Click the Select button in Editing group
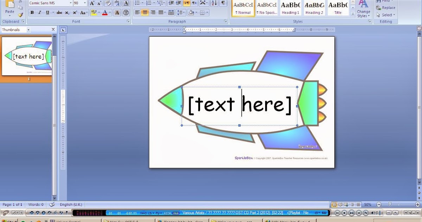422x222 pixels. 386,15
